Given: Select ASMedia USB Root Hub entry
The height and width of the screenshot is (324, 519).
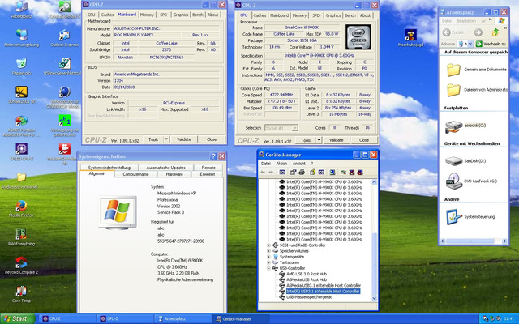Looking at the screenshot, I should (x=307, y=279).
